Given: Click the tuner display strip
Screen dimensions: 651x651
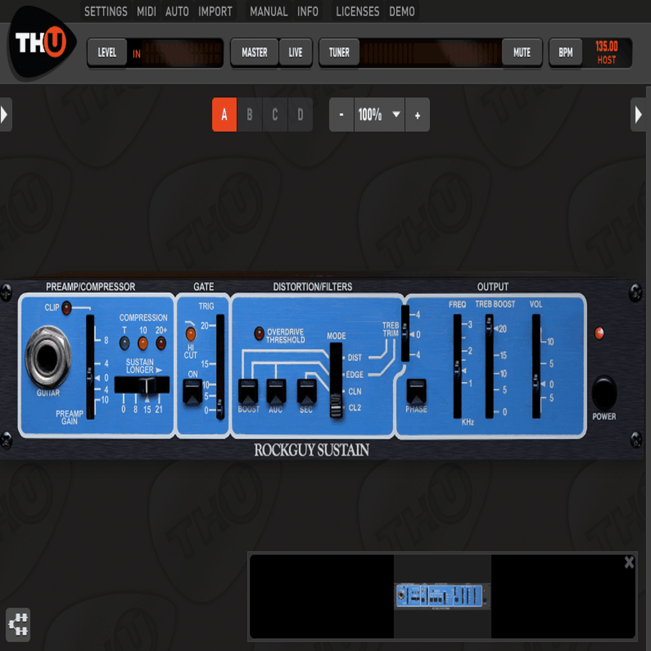Looking at the screenshot, I should pos(430,53).
